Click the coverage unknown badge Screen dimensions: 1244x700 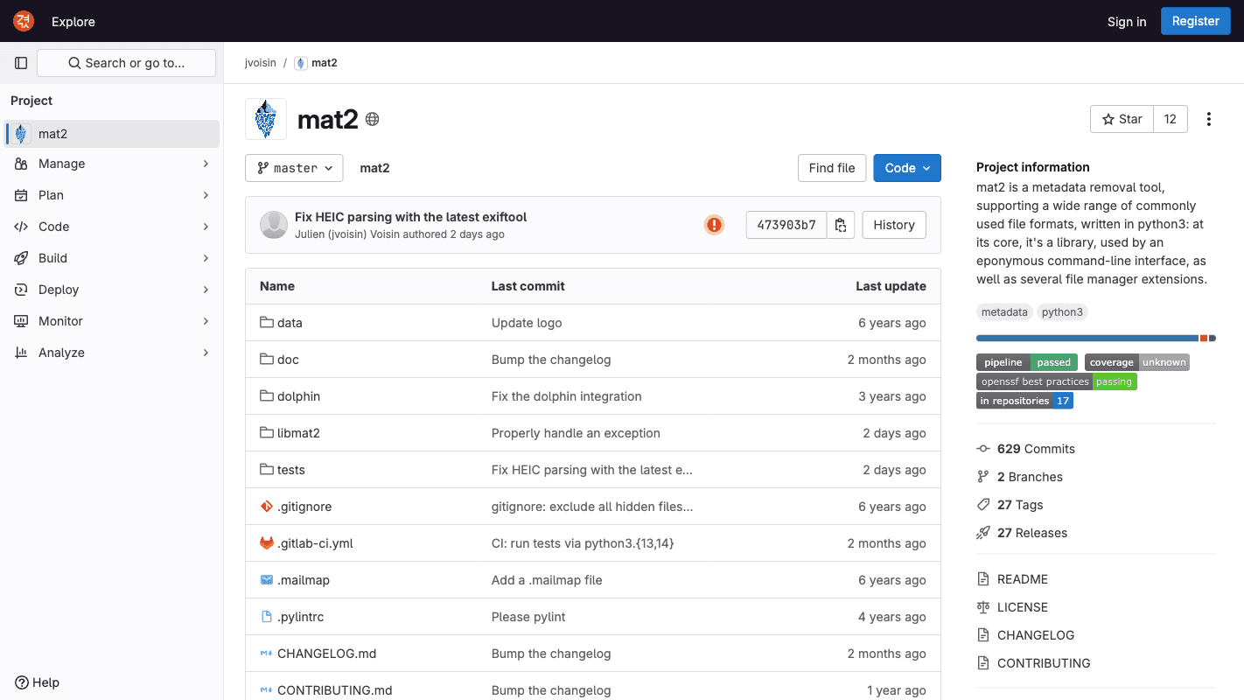point(1137,362)
